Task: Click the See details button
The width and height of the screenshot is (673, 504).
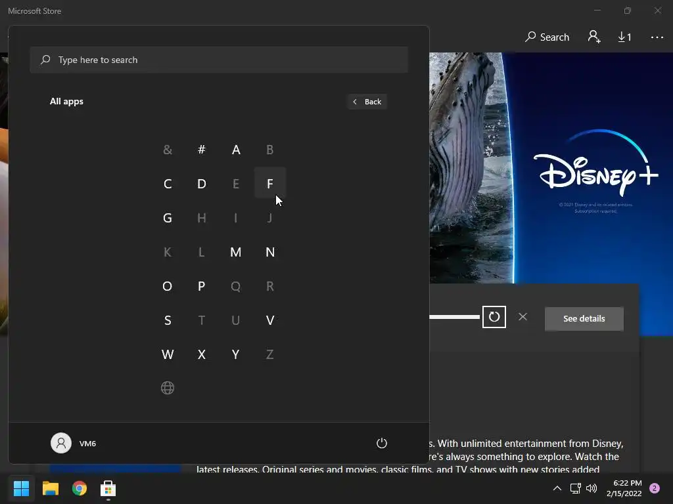Action: click(x=584, y=318)
